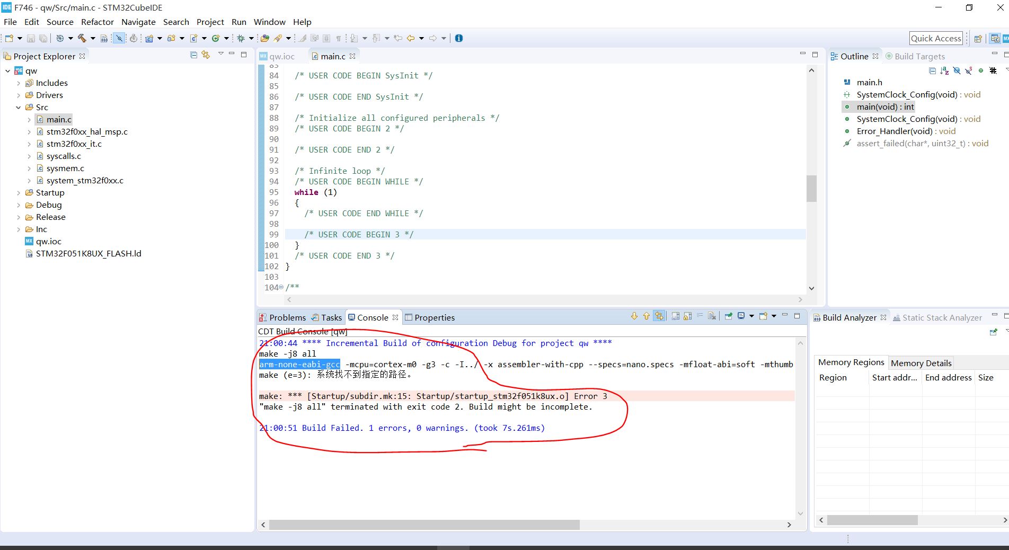Click the New file toolbar icon
Image resolution: width=1009 pixels, height=550 pixels.
pos(9,38)
